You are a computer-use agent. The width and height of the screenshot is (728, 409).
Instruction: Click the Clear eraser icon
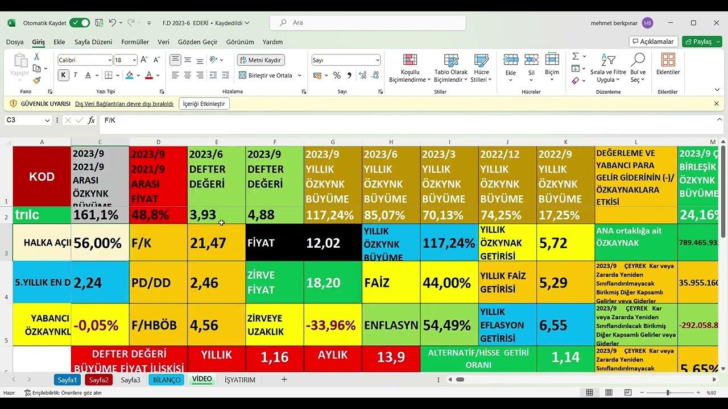pyautogui.click(x=576, y=81)
